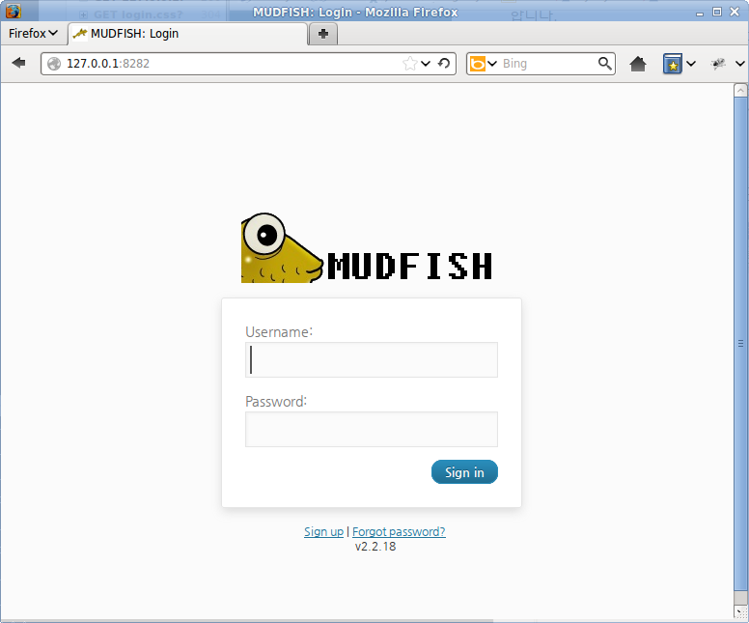Viewport: 749px width, 623px height.
Task: Run search with the magnifying glass icon
Action: point(605,63)
